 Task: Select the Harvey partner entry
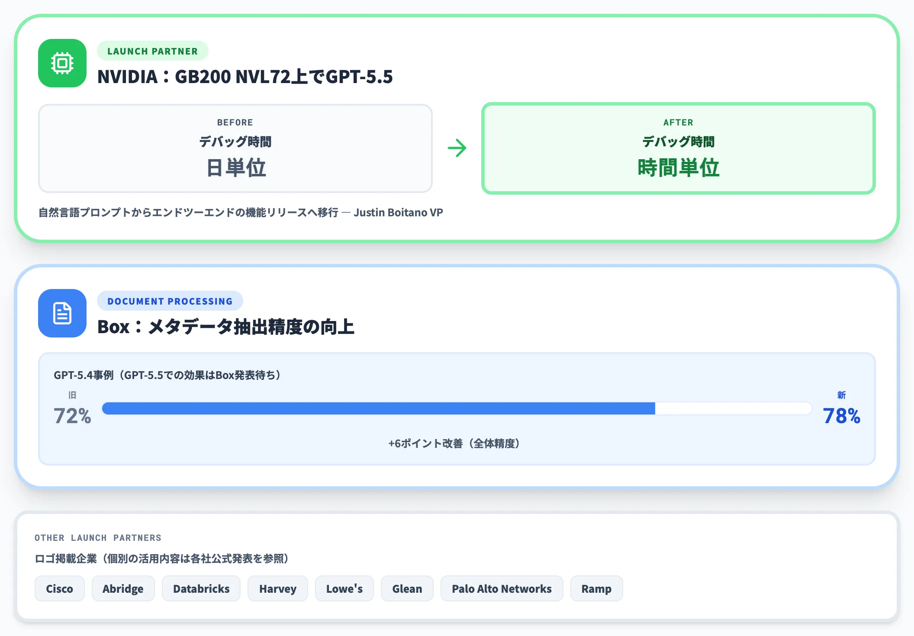(277, 588)
